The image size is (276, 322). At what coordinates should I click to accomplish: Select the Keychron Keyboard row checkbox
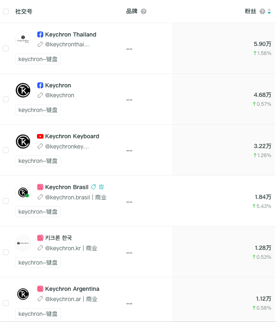pos(6,150)
